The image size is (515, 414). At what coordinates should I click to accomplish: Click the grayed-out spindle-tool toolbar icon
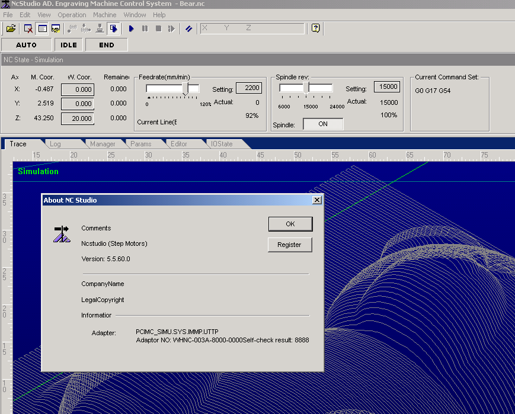[100, 28]
